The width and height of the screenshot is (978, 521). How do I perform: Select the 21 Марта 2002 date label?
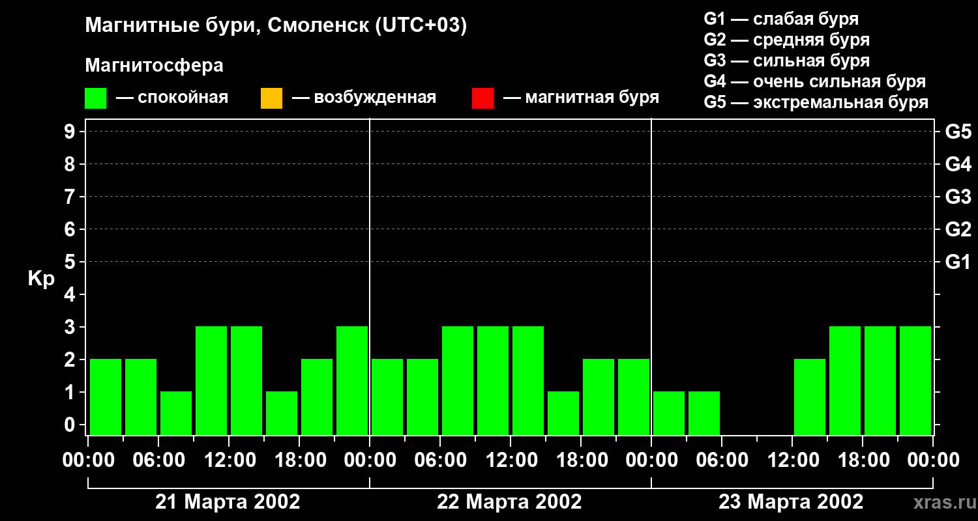(x=228, y=502)
